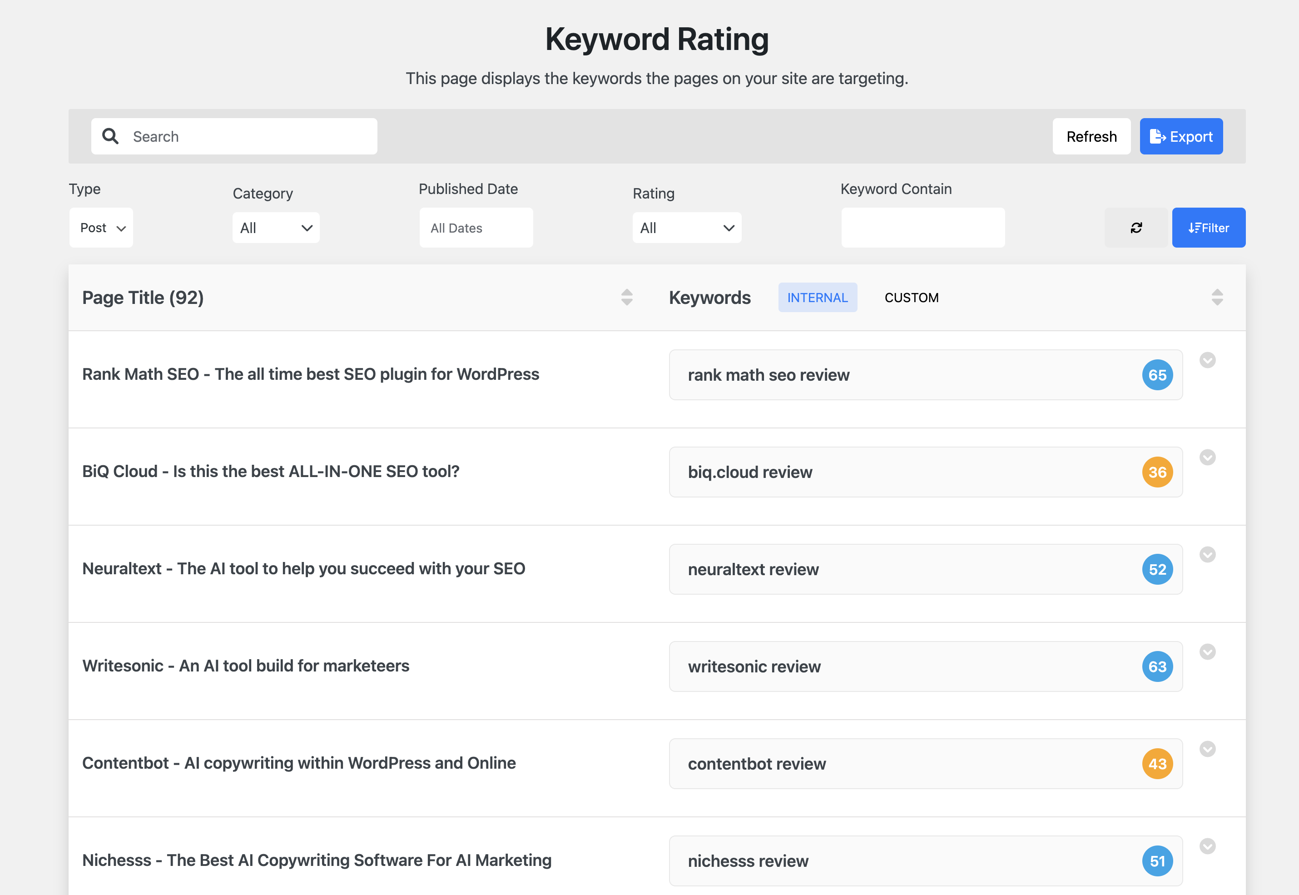Screen dimensions: 1299x895
Task: Click the Export button
Action: 1181,136
